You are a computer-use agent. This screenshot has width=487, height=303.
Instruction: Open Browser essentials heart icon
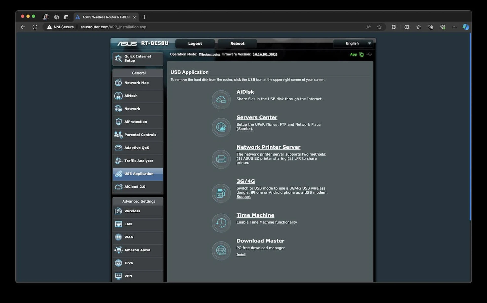pos(443,27)
